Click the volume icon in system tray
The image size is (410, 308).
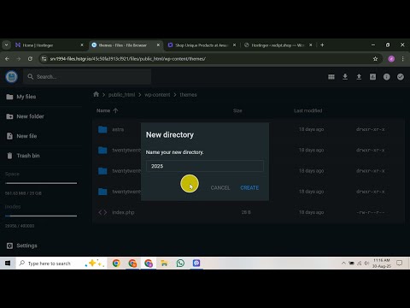click(366, 263)
